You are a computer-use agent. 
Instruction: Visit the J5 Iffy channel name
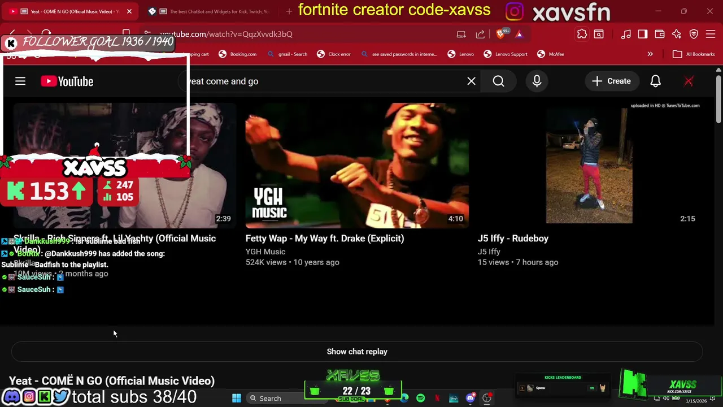[489, 252]
